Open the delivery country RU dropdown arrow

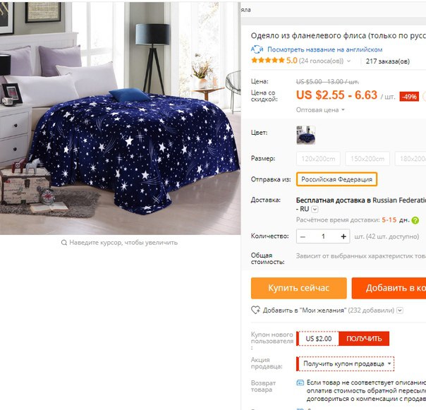pyautogui.click(x=315, y=210)
